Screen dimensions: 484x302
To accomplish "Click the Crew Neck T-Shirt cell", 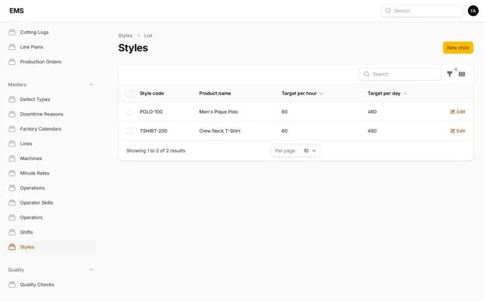I will click(219, 131).
